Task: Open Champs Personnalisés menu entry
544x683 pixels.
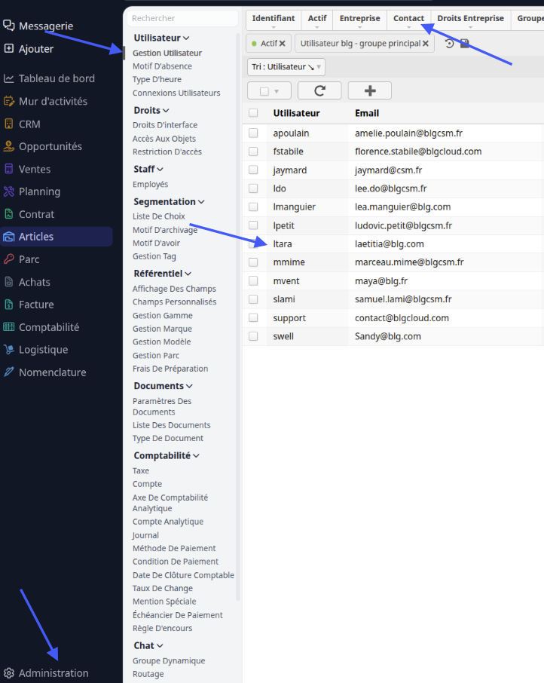Action: point(175,302)
